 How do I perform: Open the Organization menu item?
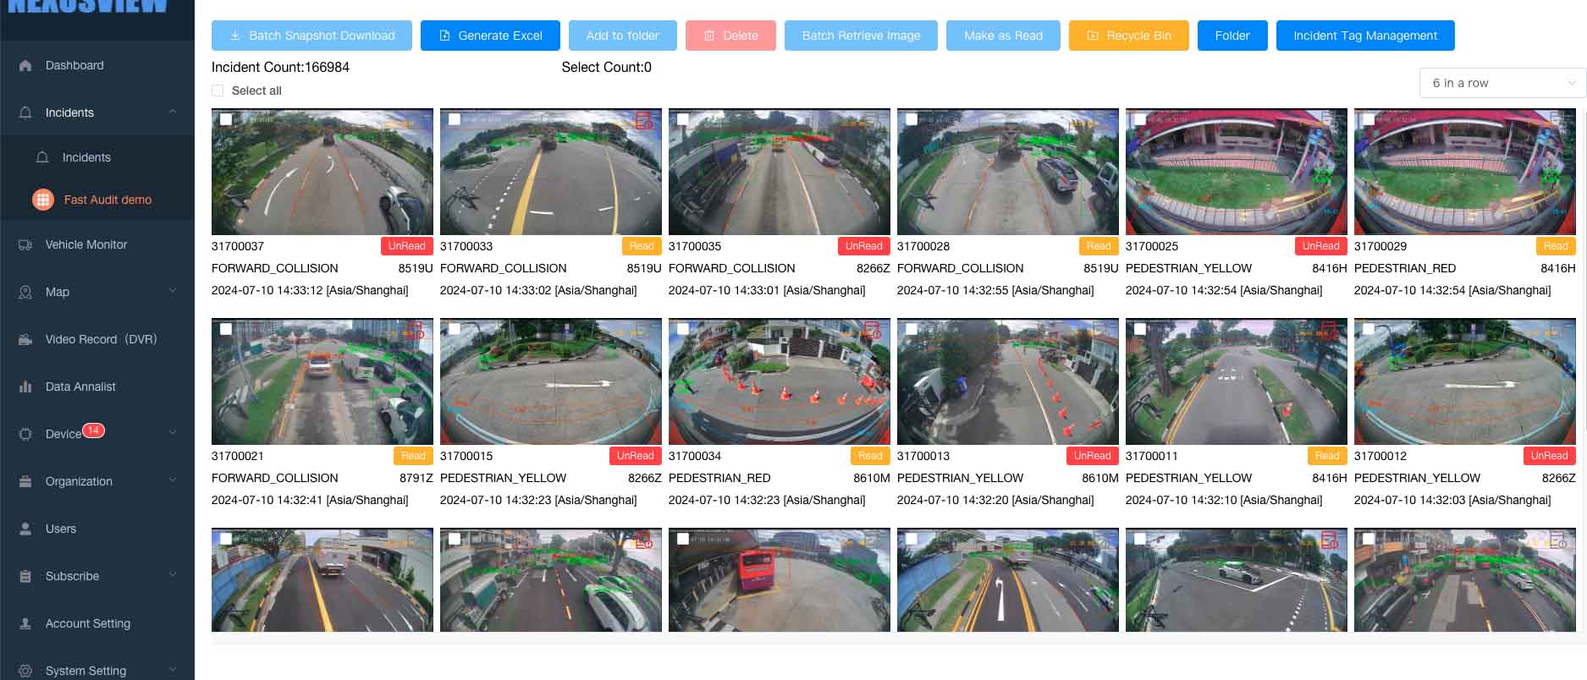pyautogui.click(x=79, y=482)
